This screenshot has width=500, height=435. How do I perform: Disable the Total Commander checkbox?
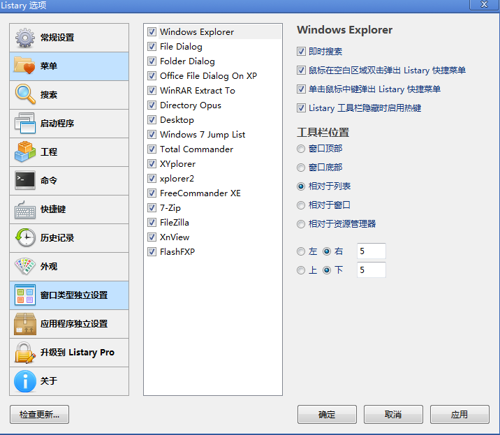pos(152,149)
